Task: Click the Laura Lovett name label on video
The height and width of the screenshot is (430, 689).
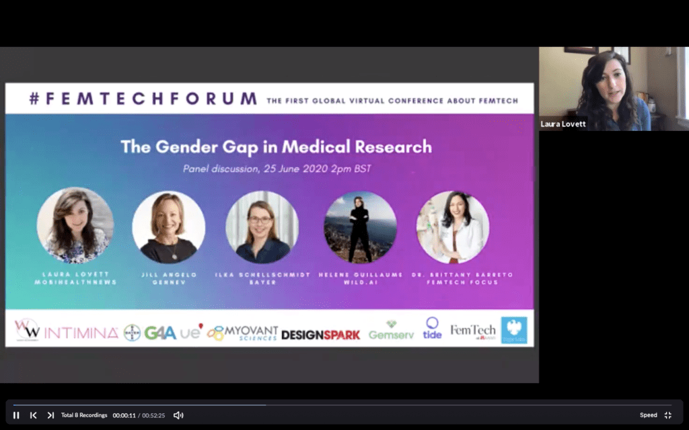Action: (563, 124)
